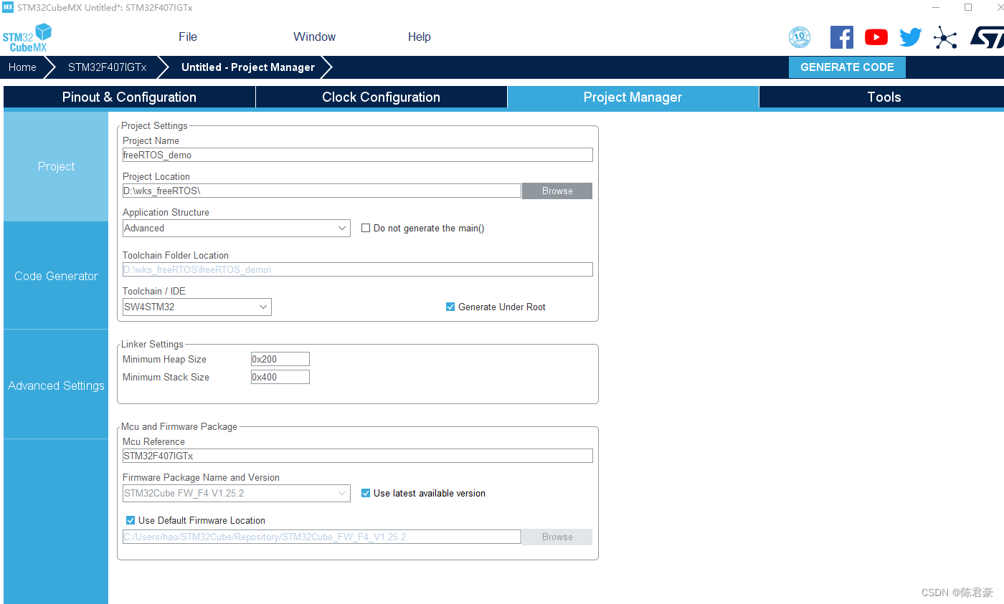1004x604 pixels.
Task: Minimize the STM32CubeMX window
Action: (936, 7)
